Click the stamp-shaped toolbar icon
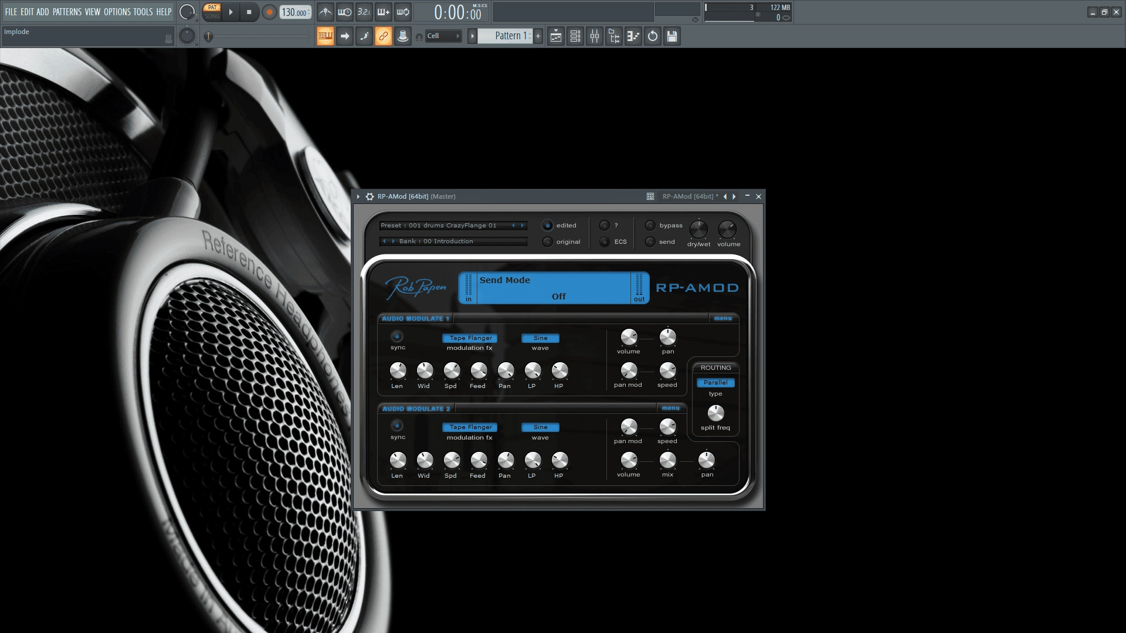Screen dimensions: 1126x633 coord(403,36)
